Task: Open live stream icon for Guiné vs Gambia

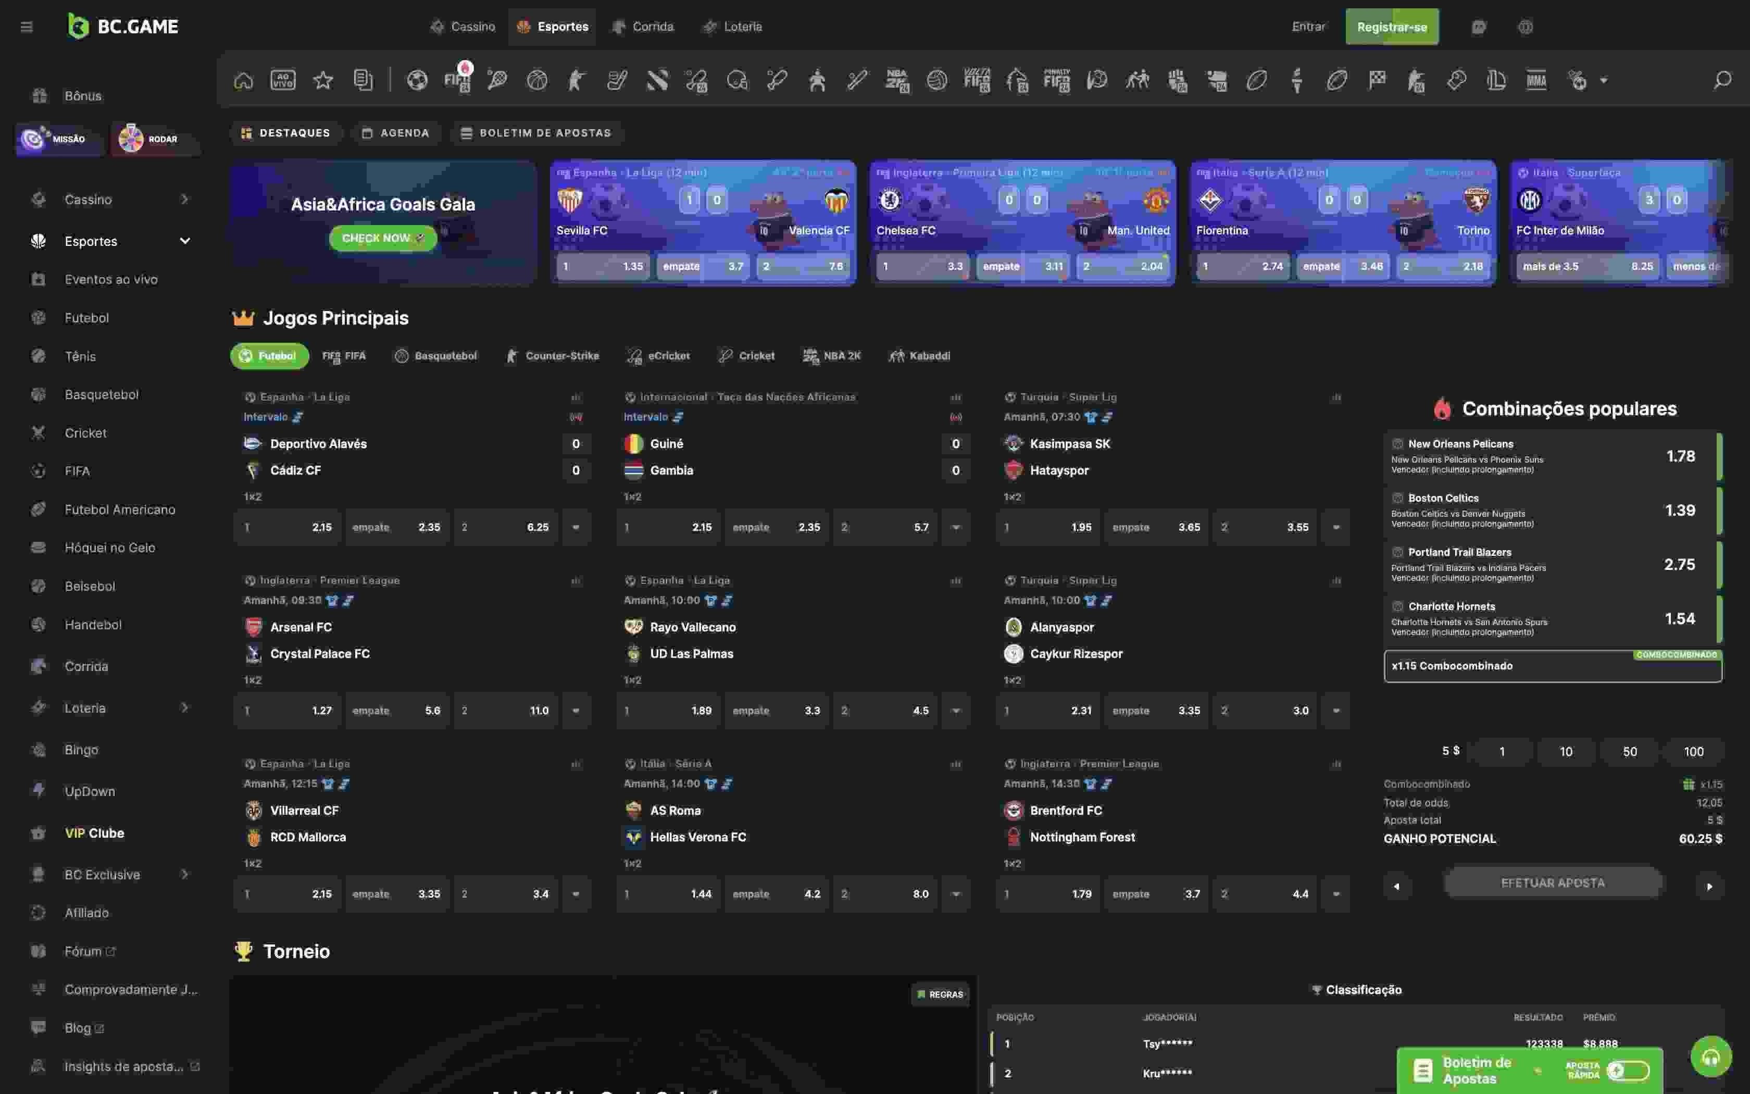Action: [x=956, y=417]
